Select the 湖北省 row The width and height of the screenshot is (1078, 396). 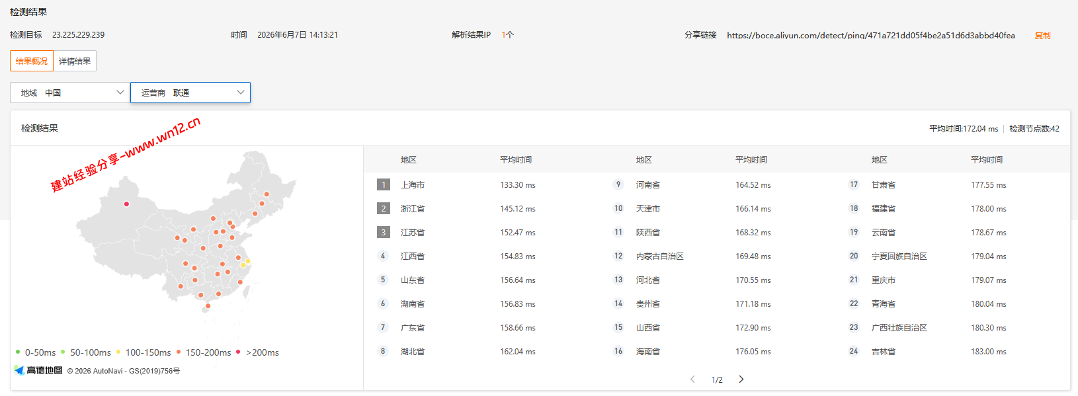click(481, 352)
